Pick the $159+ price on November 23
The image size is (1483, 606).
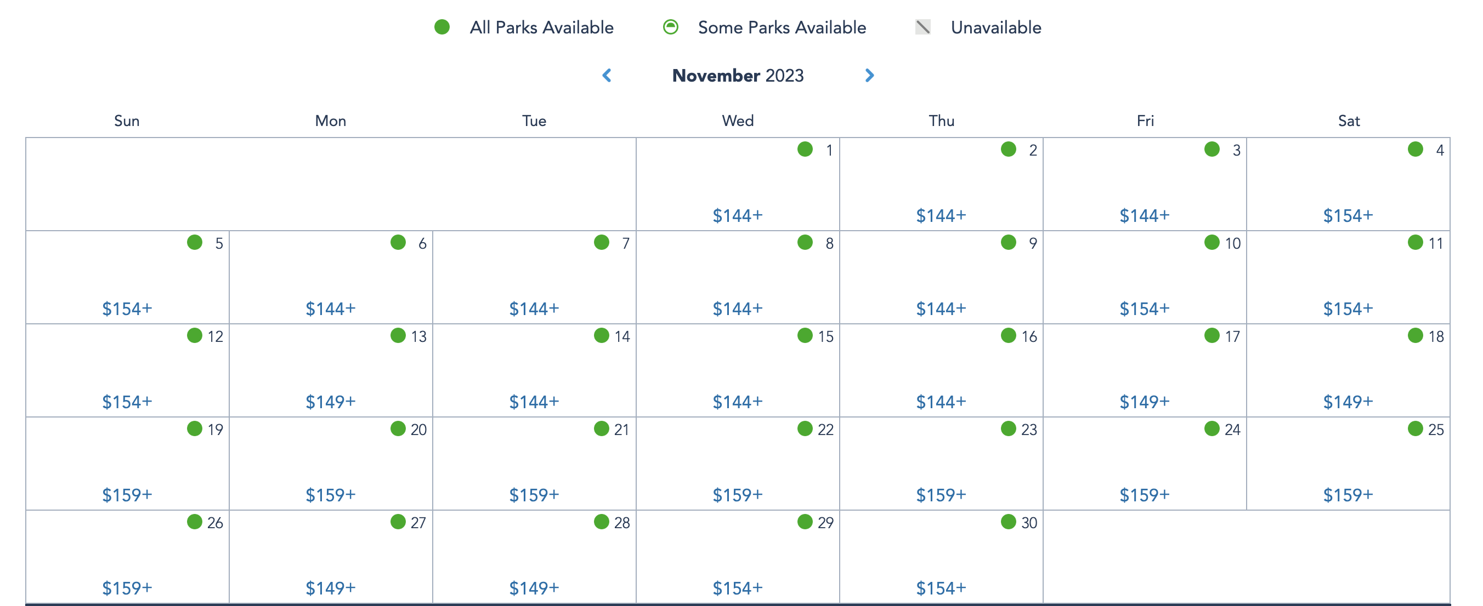941,495
